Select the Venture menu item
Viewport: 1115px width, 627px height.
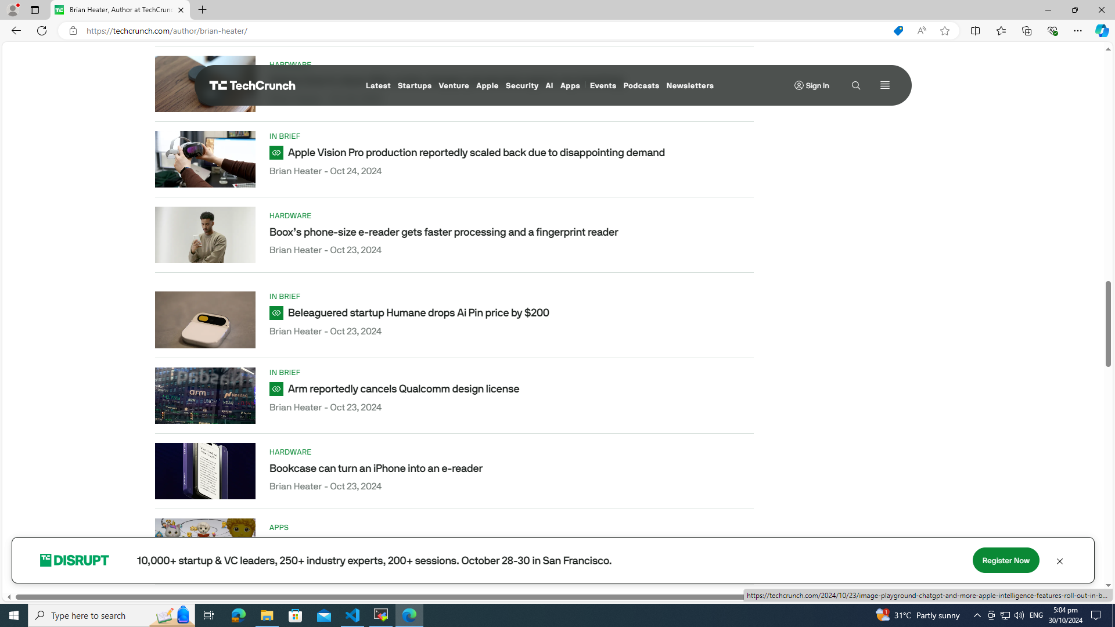tap(454, 85)
